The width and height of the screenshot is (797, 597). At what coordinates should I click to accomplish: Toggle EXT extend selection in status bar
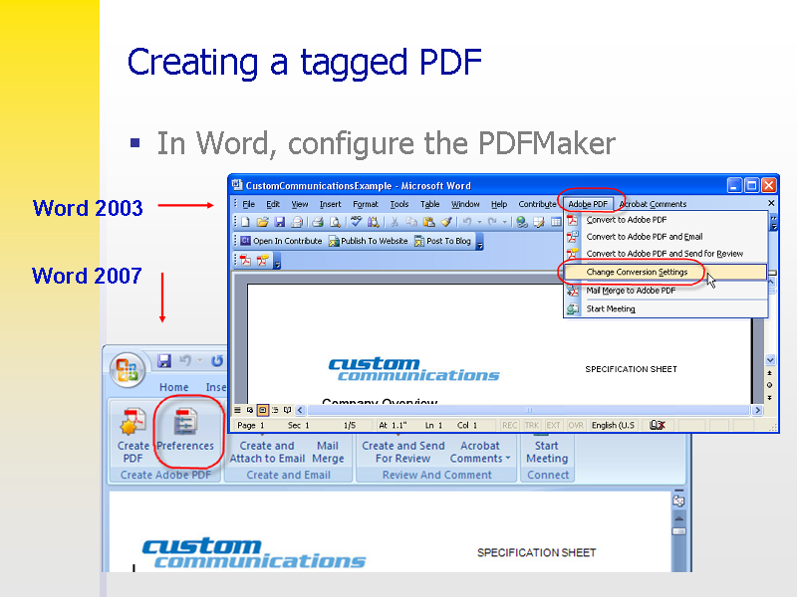pos(553,425)
